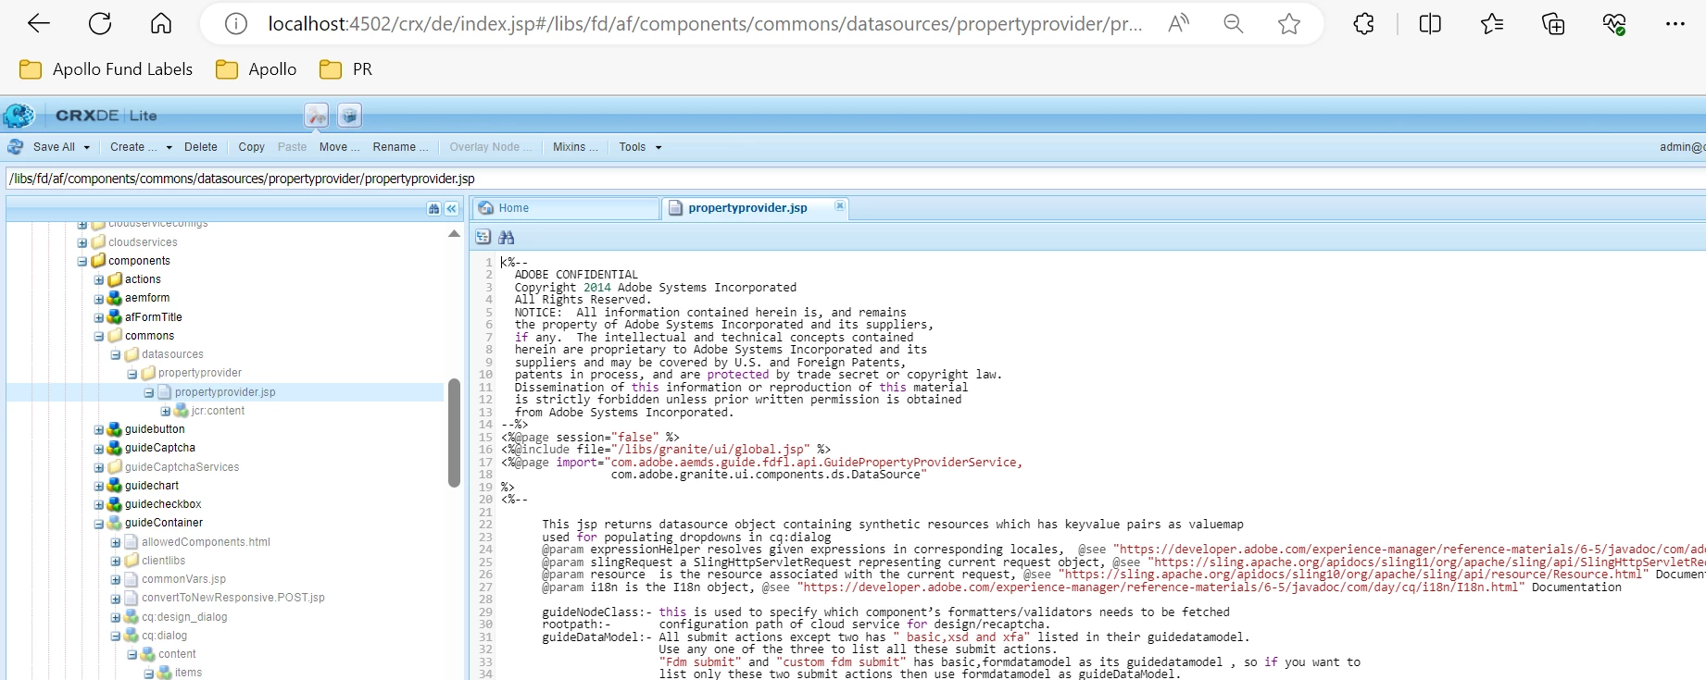This screenshot has height=680, width=1706.
Task: Collapse the commons folder node
Action: coord(99,336)
